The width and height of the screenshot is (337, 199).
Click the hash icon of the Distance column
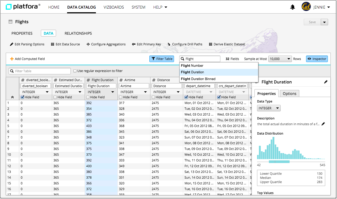coord(154,80)
